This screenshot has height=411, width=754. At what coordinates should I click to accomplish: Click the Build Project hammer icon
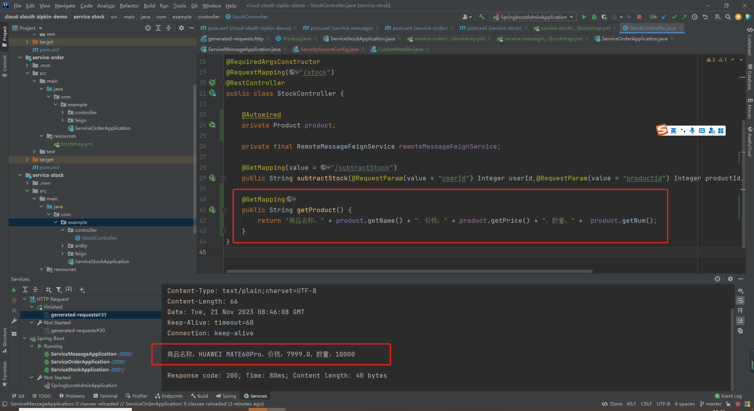(x=481, y=17)
